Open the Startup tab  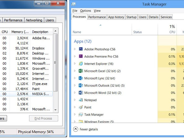point(131,17)
